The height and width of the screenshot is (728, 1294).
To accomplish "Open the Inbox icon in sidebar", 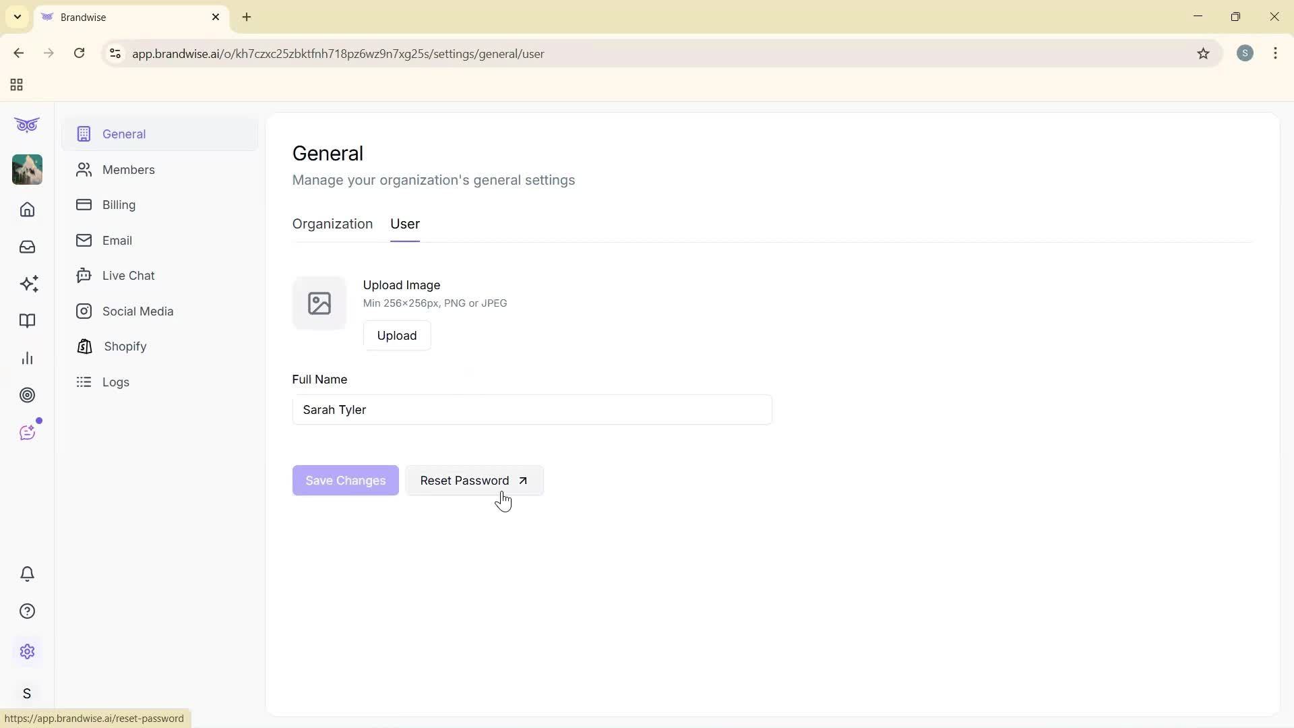I will pos(27,247).
